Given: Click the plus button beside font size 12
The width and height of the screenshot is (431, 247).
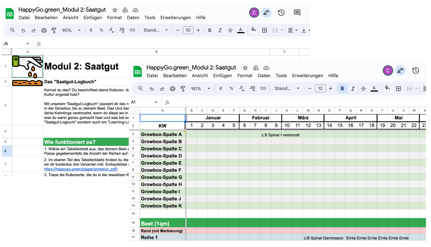Looking at the screenshot, I should pos(330,89).
